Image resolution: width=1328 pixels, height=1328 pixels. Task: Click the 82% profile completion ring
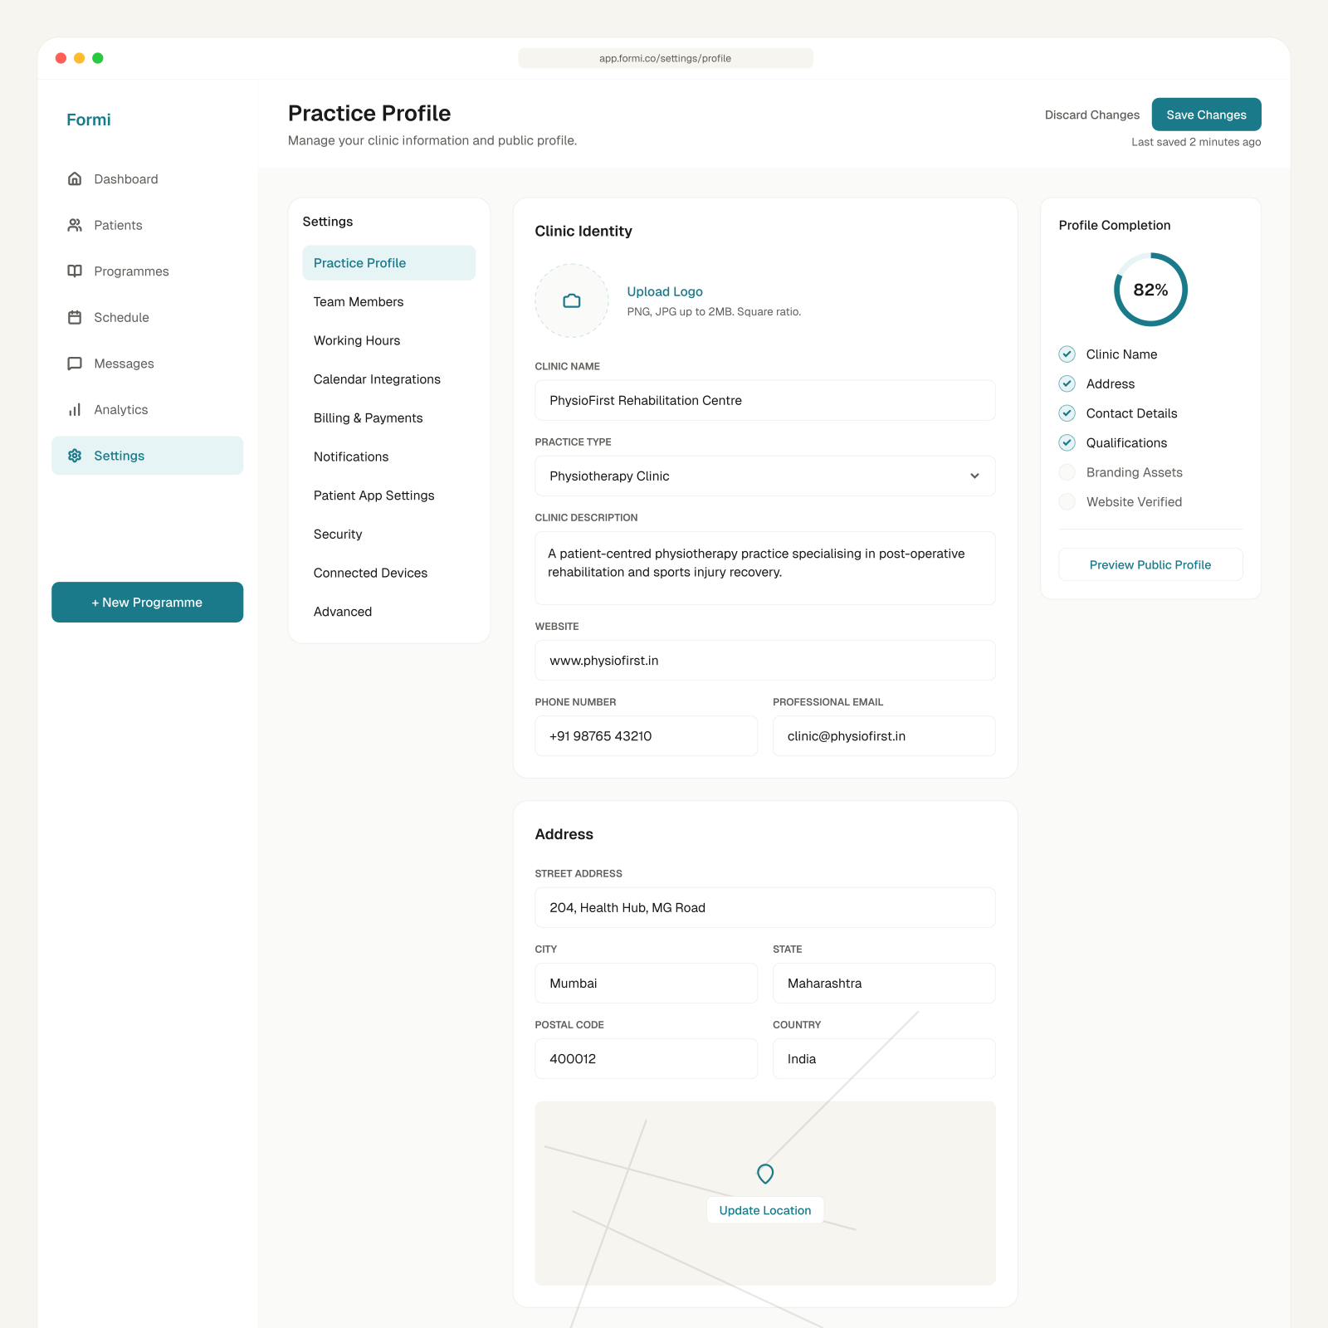tap(1150, 290)
